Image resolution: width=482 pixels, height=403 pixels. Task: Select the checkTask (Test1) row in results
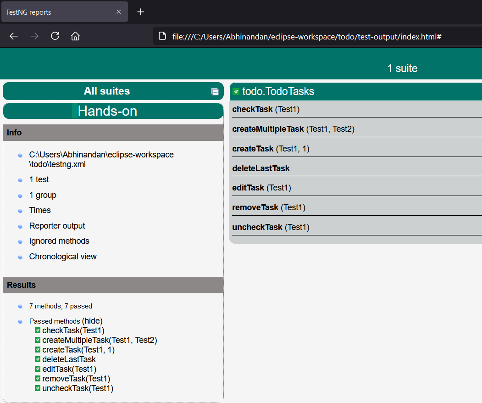[x=357, y=109]
